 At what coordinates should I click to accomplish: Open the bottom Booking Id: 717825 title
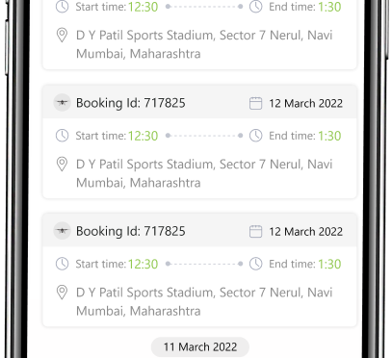pos(131,231)
